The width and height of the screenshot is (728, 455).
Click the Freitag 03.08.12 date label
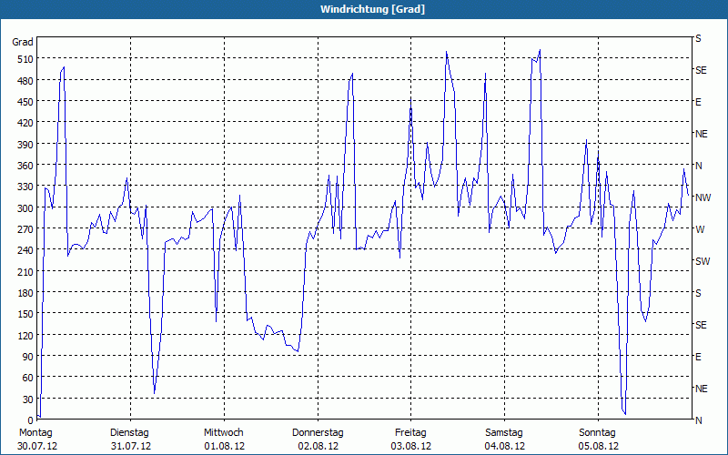coord(411,440)
